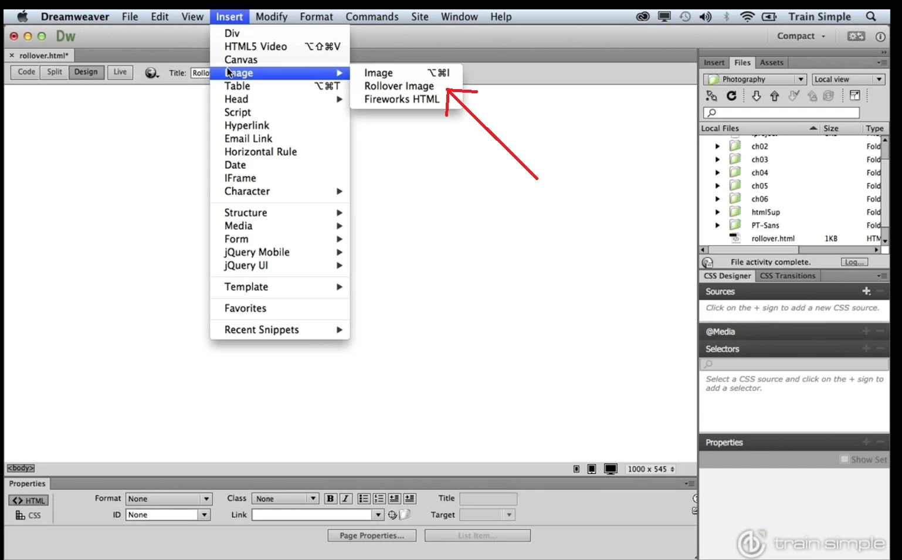Add a new CSS source with plus icon
The image size is (902, 560).
click(866, 291)
